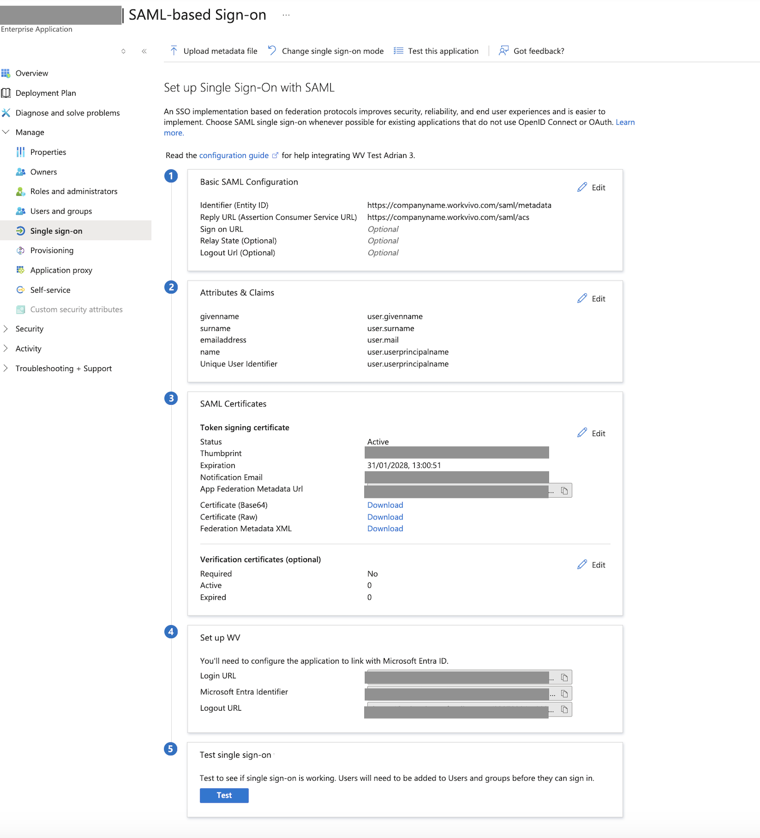Click the up-down sort arrows in sidebar header
The height and width of the screenshot is (838, 760).
coord(123,51)
